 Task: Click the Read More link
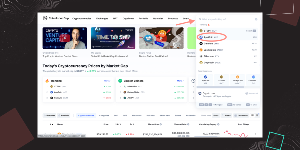coord(131,71)
